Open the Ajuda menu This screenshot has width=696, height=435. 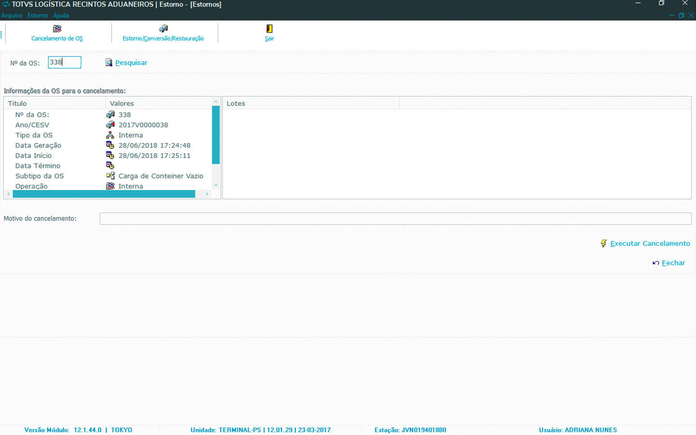(61, 15)
